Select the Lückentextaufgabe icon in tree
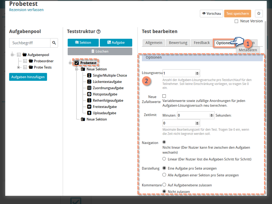Screen dimensions: 272x204 tap(89, 82)
